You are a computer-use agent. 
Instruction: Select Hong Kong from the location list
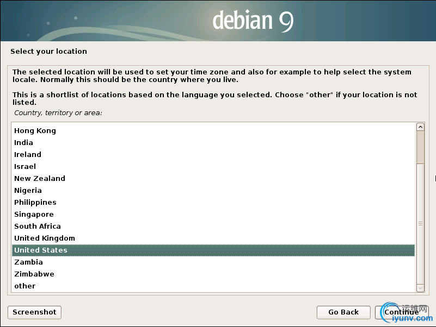(x=213, y=131)
